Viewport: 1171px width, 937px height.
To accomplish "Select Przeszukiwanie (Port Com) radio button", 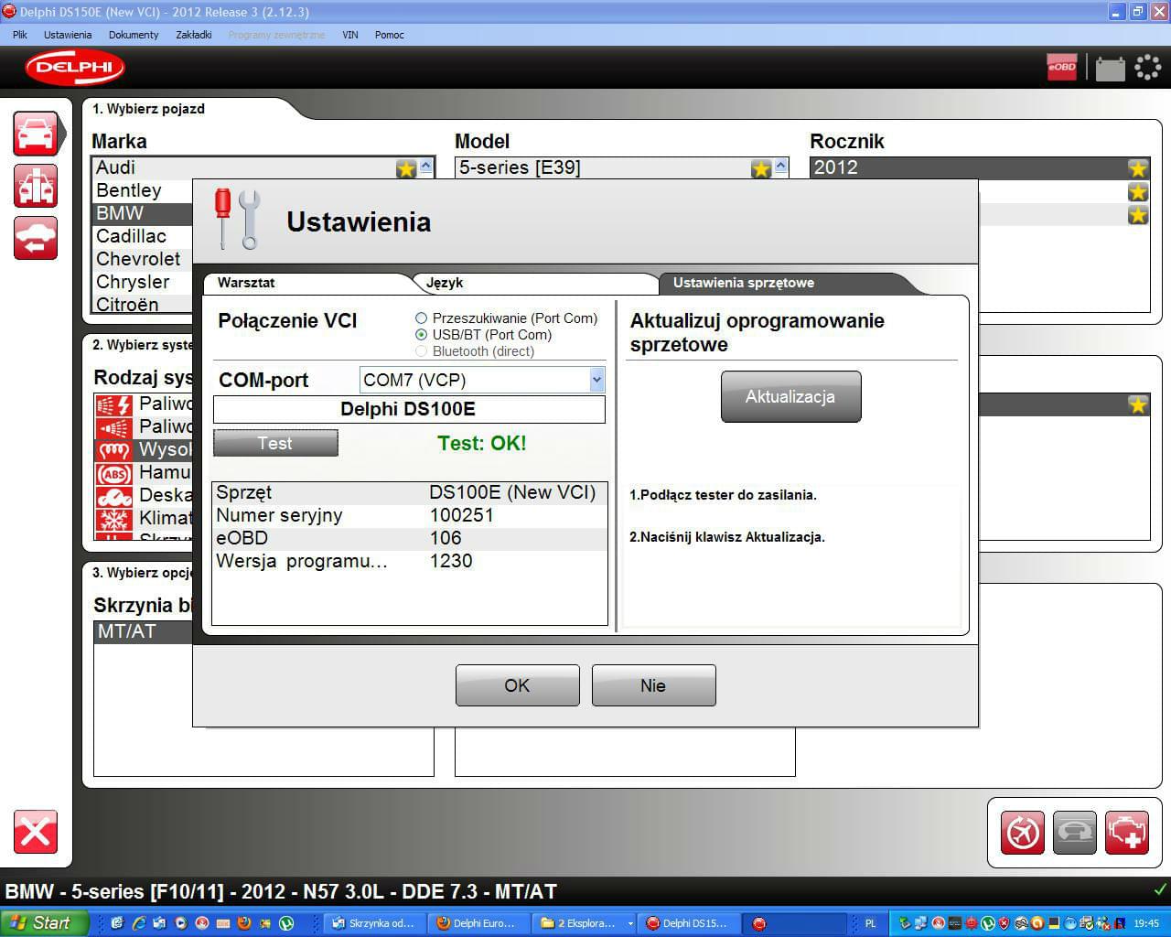I will tap(421, 318).
